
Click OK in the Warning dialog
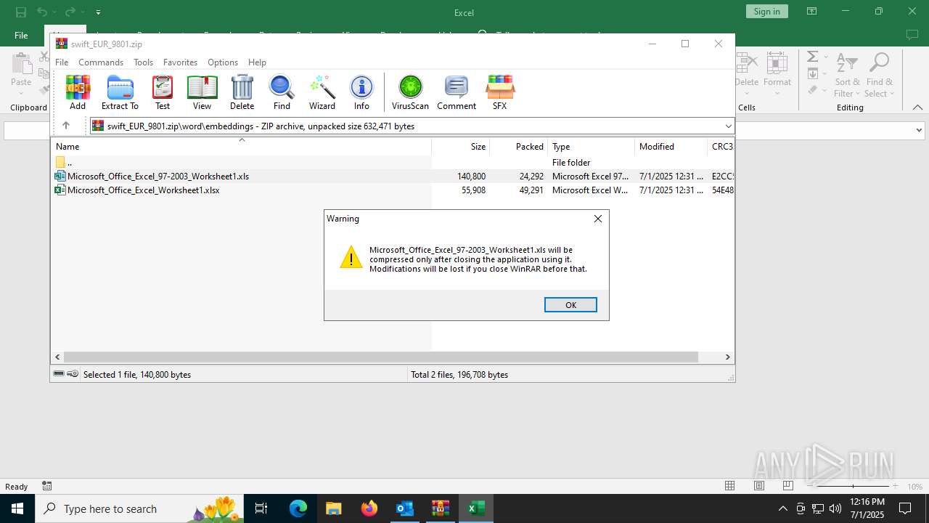pos(570,305)
